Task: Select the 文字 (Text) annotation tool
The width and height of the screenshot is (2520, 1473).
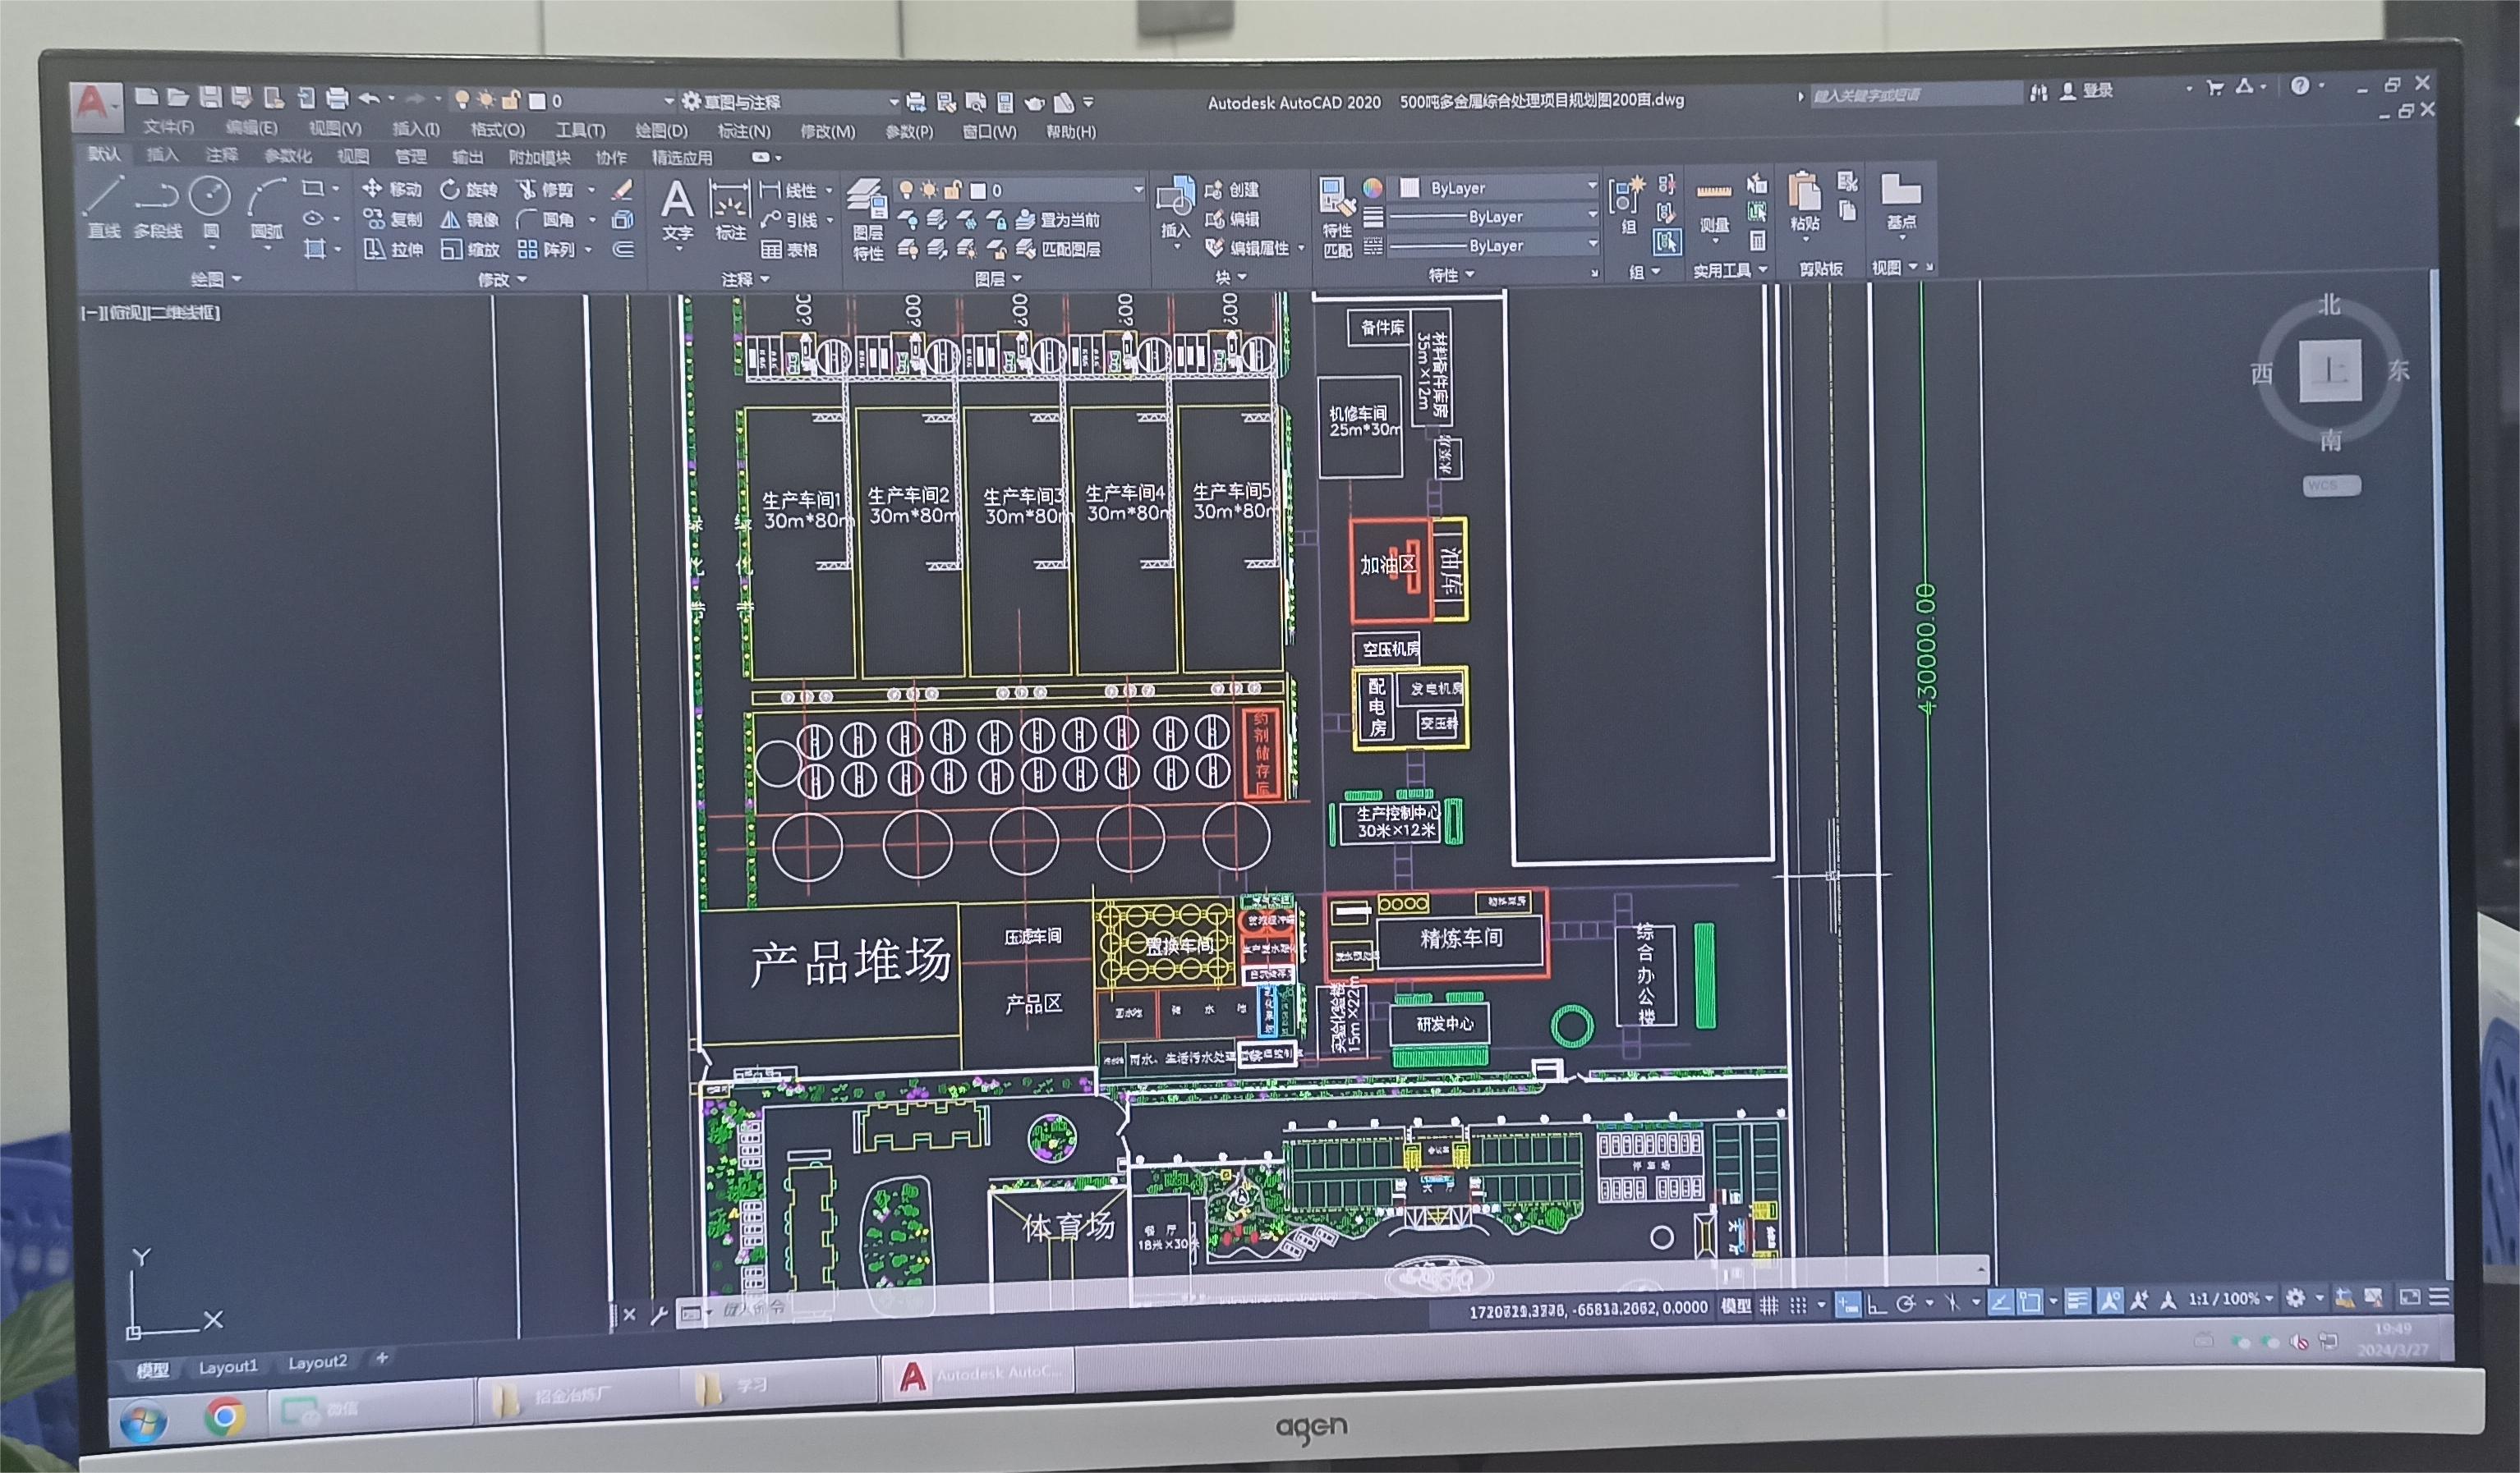Action: [677, 212]
